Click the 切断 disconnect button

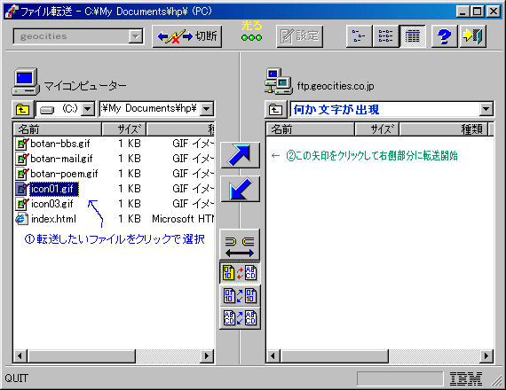point(187,36)
